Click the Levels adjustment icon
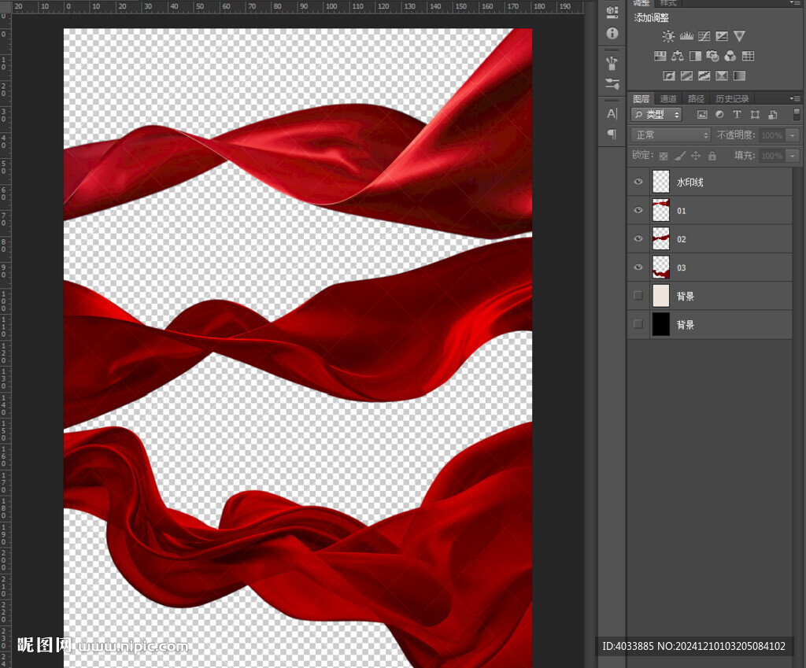 (686, 36)
